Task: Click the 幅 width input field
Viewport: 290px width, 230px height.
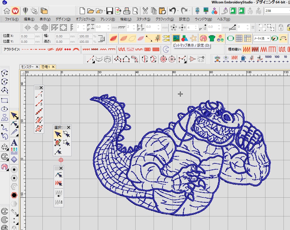Action: (62, 36)
